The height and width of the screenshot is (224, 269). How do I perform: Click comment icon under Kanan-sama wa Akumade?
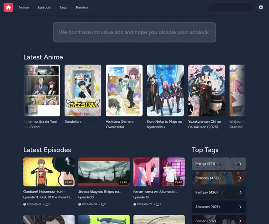click(x=157, y=204)
